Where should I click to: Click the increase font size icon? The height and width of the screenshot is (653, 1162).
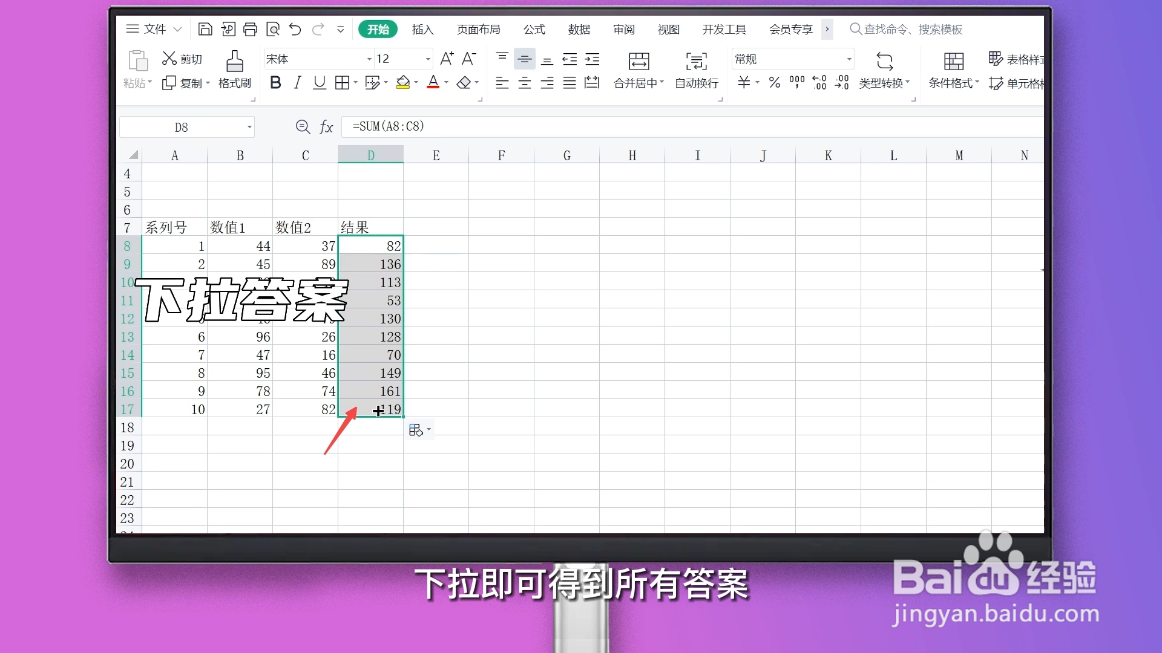pos(447,58)
